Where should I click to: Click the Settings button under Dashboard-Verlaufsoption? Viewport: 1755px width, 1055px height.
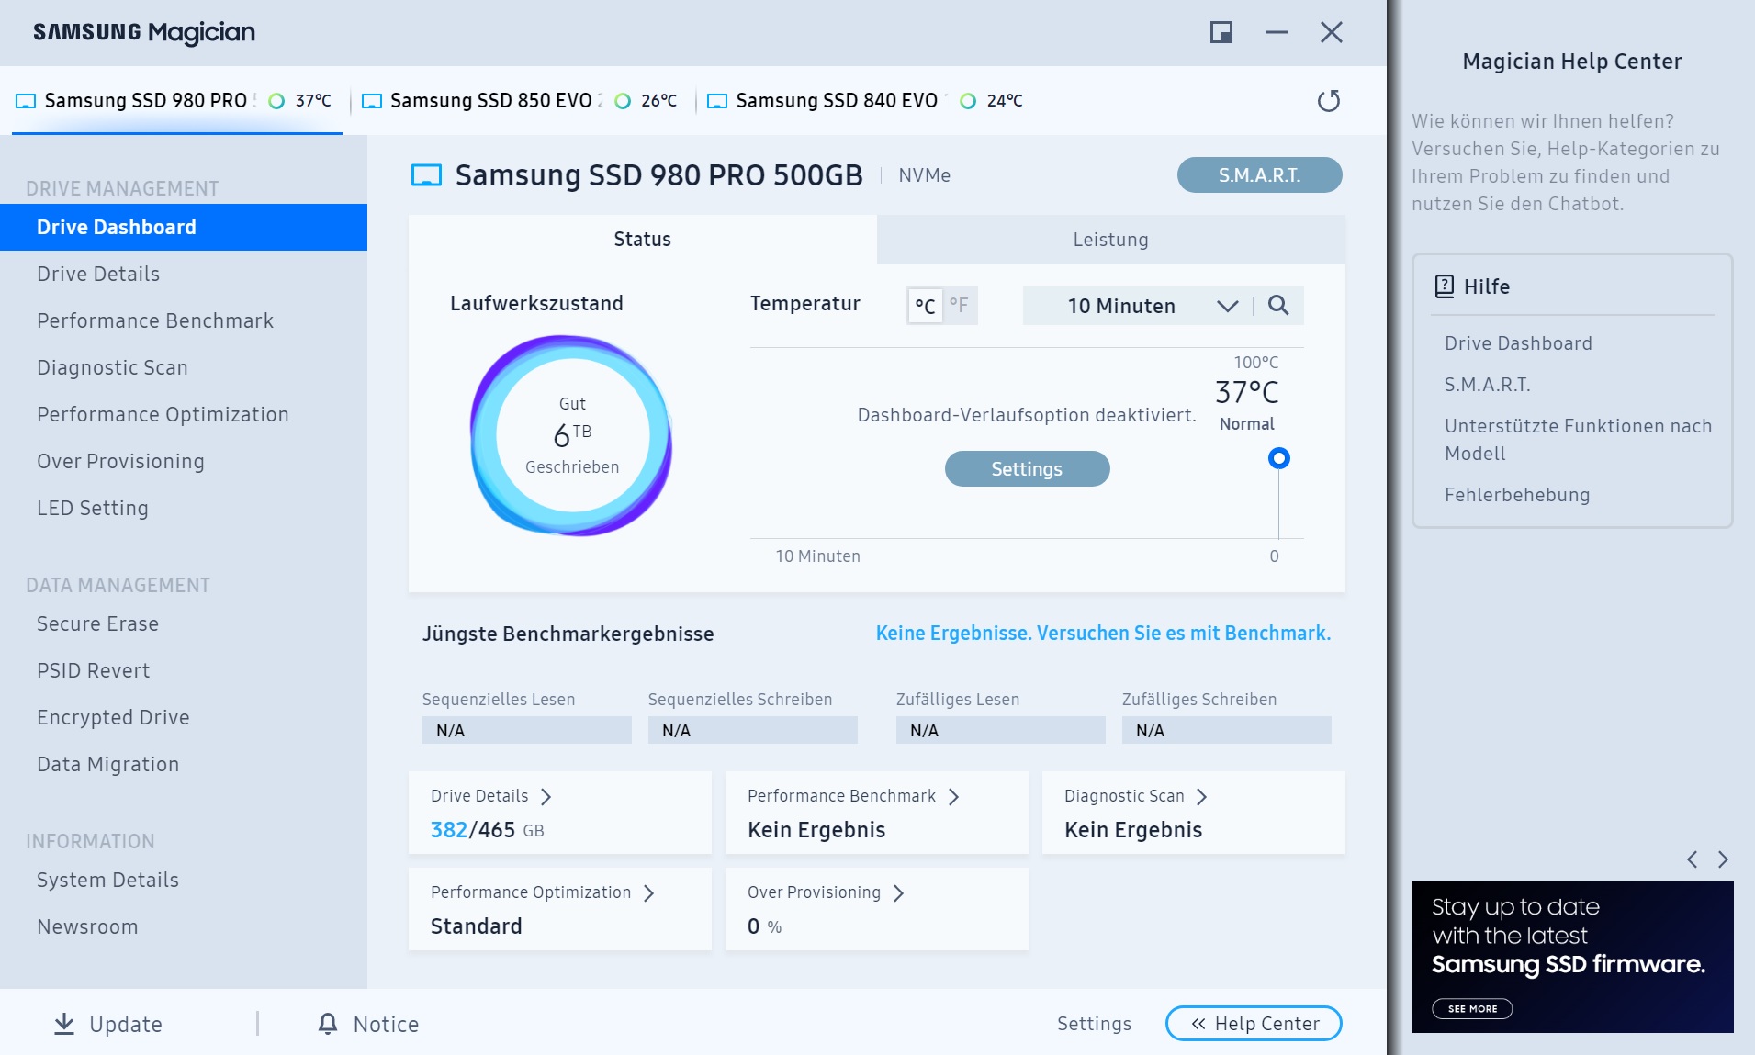[x=1027, y=469]
